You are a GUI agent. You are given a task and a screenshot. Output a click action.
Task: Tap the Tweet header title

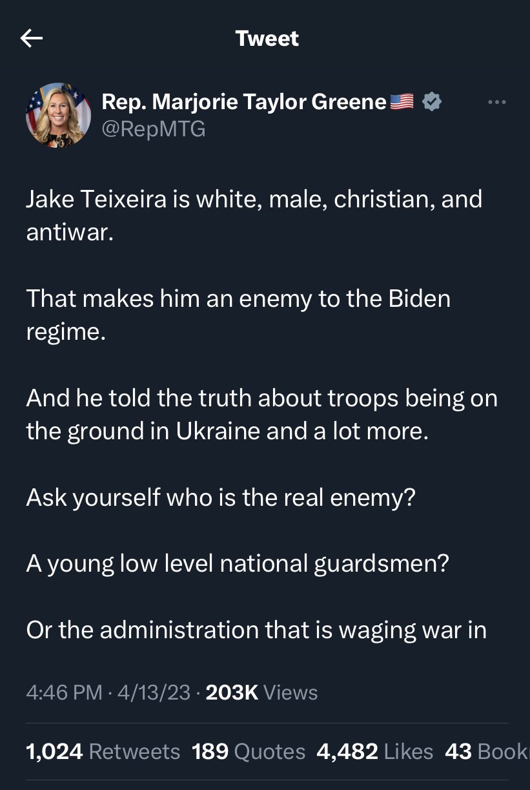pos(267,39)
